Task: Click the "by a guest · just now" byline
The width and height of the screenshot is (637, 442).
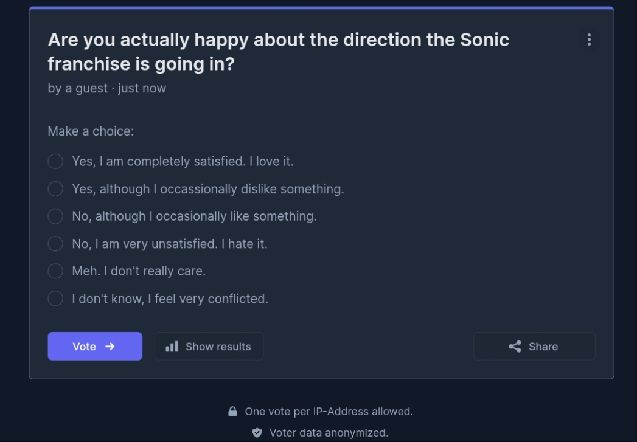Action: [x=107, y=88]
